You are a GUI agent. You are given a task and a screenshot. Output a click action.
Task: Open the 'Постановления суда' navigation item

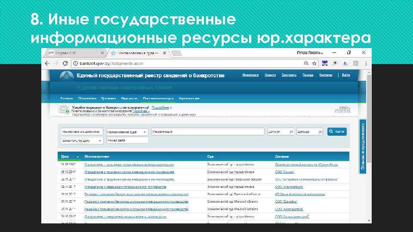(x=158, y=98)
